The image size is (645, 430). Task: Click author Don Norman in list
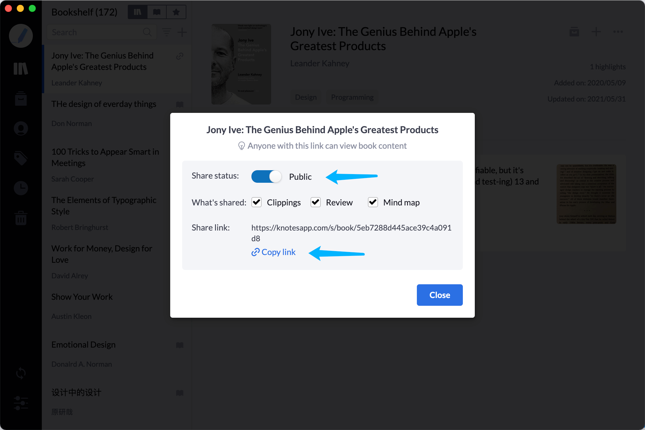pos(72,124)
